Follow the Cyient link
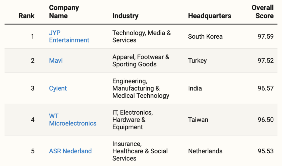The width and height of the screenshot is (282, 166). click(x=58, y=88)
